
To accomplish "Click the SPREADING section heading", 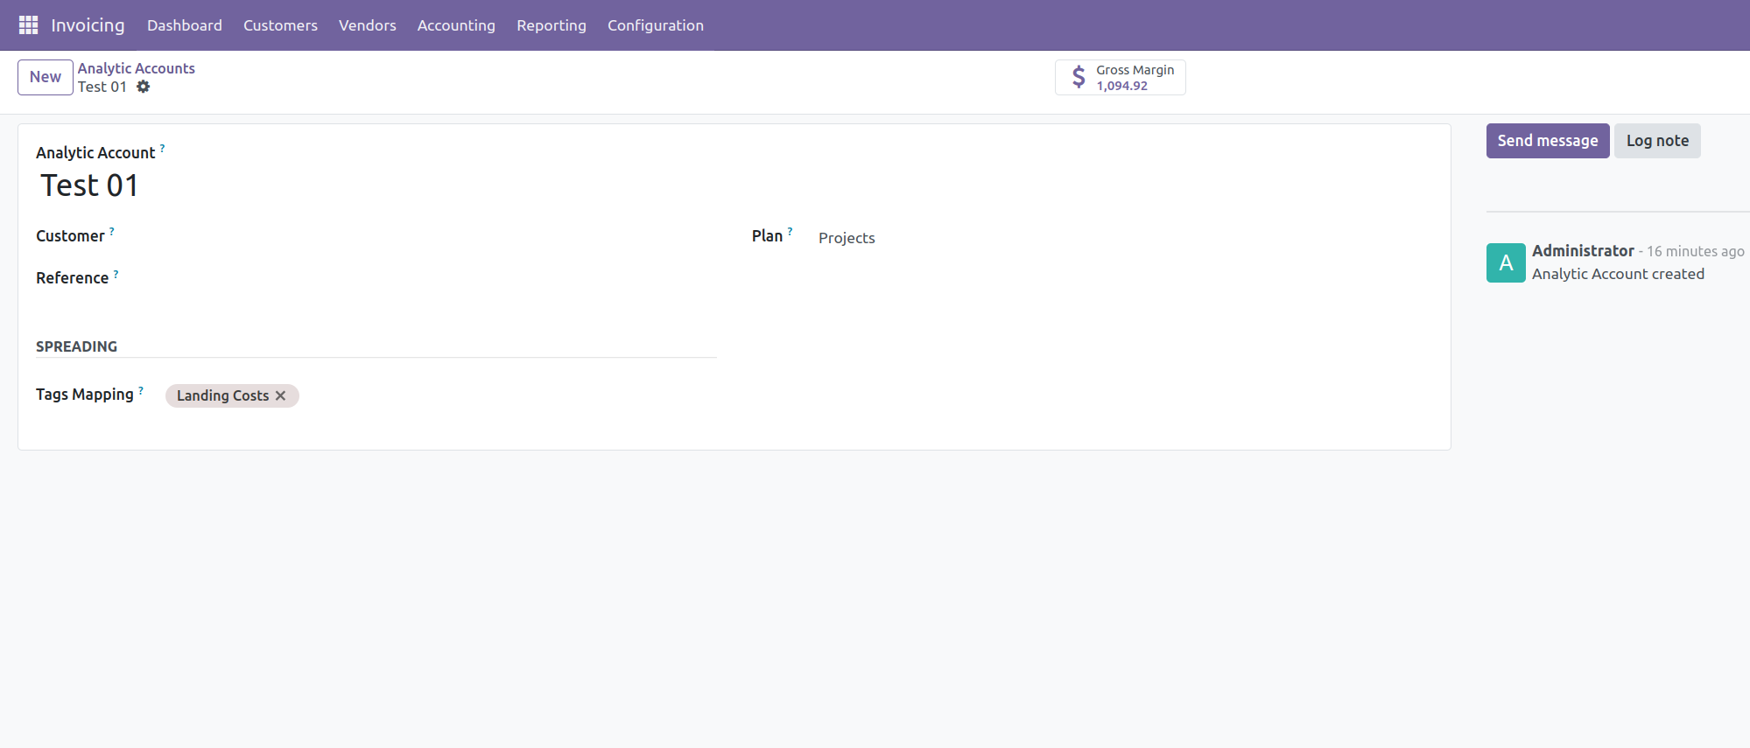I will click(x=76, y=346).
